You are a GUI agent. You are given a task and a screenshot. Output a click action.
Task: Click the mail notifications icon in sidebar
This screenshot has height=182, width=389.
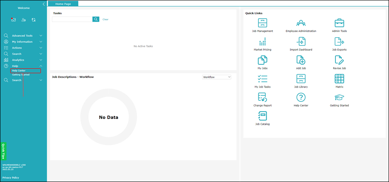(x=13, y=20)
